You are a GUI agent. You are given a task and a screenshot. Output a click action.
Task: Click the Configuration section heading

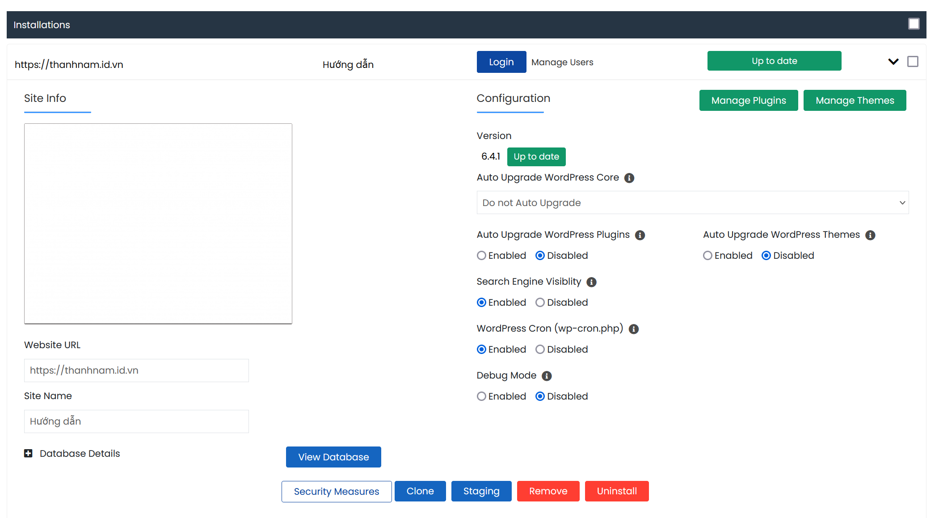(x=513, y=98)
